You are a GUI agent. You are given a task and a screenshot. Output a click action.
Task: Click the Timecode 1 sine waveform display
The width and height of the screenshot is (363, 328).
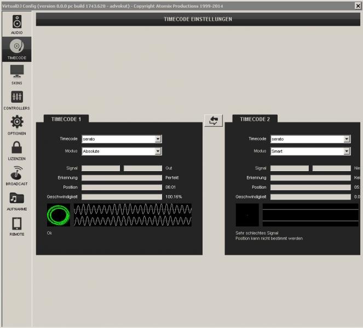tap(132, 215)
